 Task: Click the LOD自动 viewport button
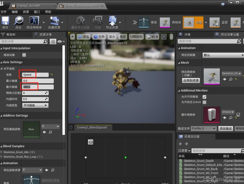[136, 37]
